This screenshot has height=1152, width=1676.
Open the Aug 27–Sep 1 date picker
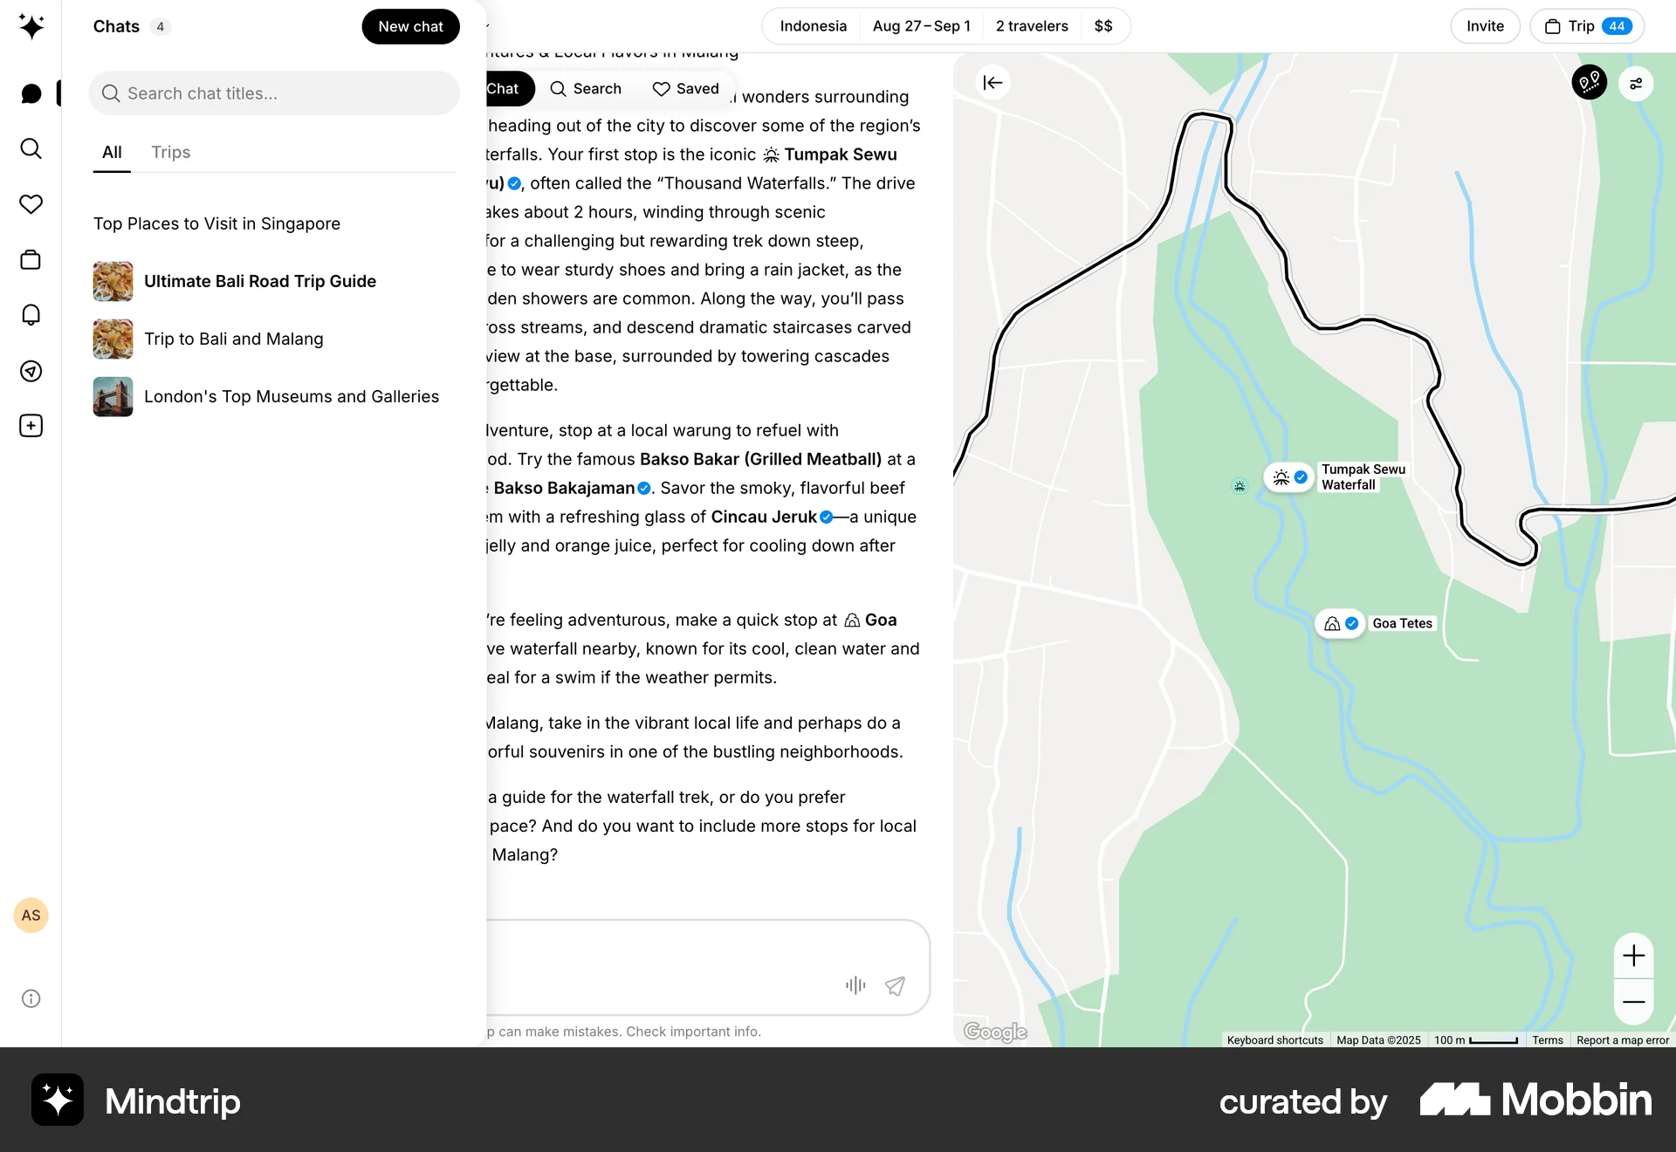(921, 26)
